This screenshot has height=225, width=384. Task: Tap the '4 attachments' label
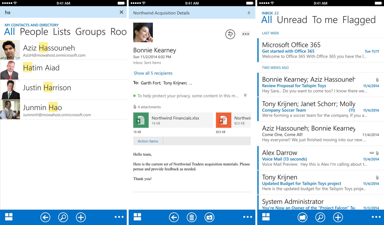(x=149, y=107)
